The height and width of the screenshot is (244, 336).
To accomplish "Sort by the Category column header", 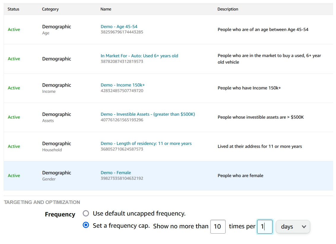I will coord(50,9).
